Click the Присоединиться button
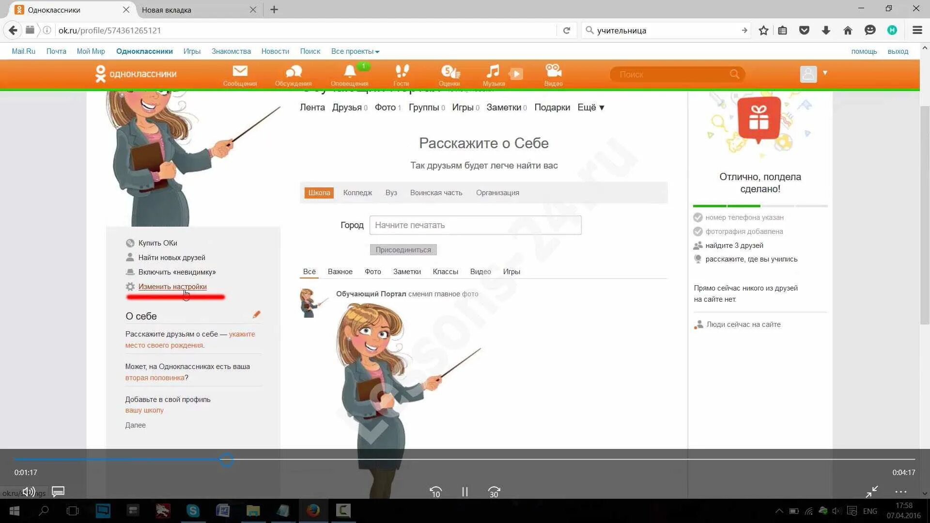930x523 pixels. [x=403, y=250]
